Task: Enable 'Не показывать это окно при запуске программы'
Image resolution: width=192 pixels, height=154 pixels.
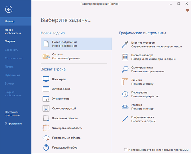Action: tap(126, 150)
